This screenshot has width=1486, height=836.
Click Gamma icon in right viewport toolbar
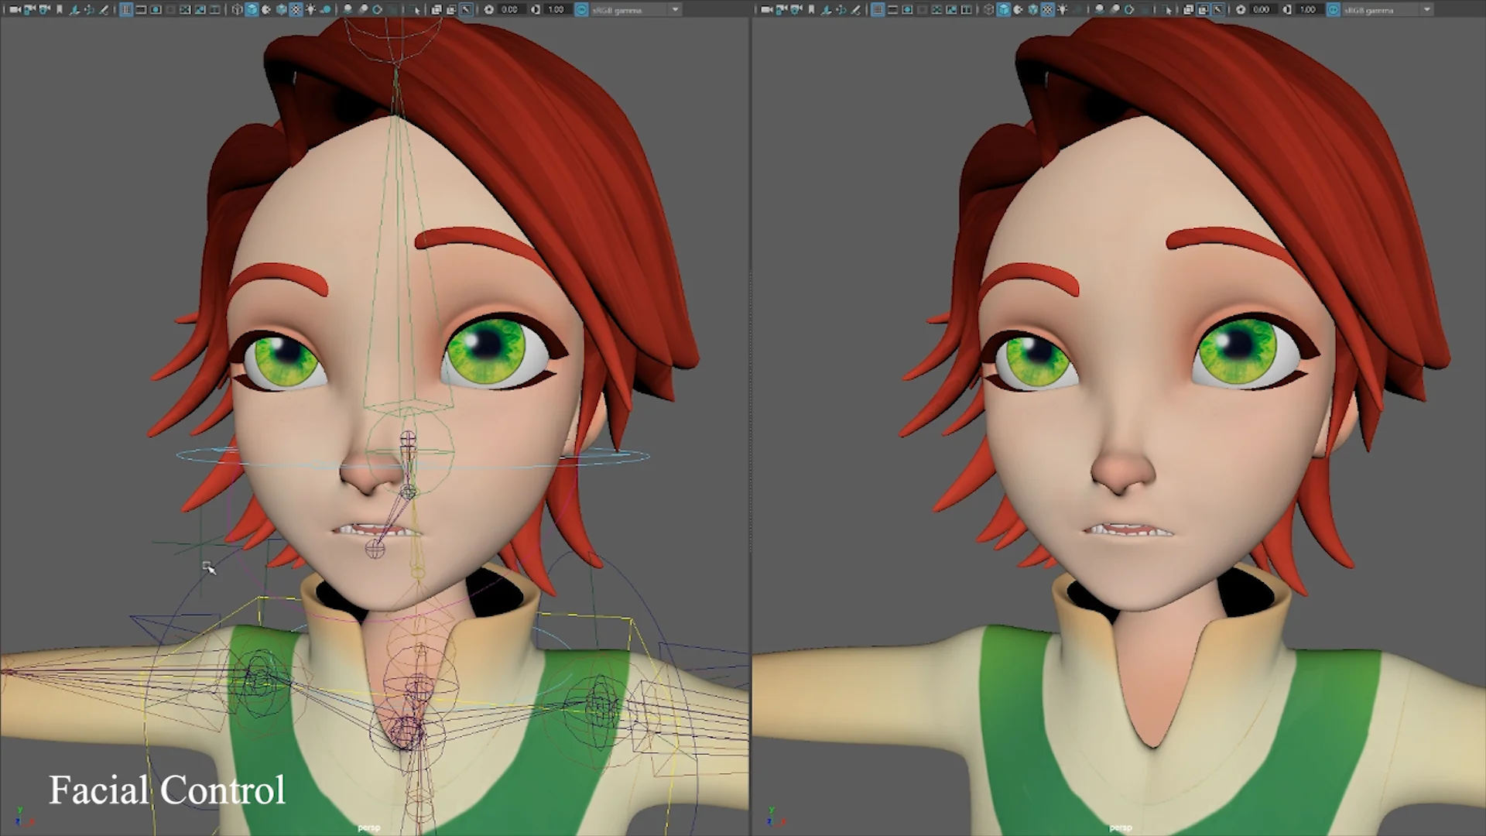click(1287, 9)
